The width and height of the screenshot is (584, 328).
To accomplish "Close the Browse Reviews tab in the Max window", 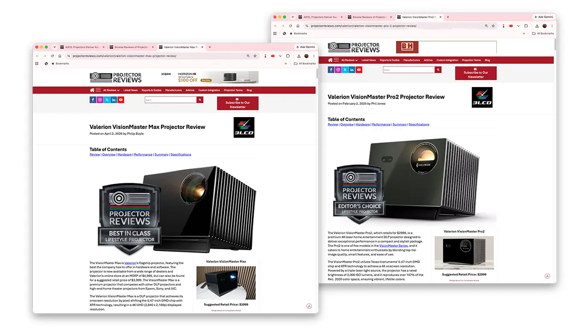I will 153,47.
